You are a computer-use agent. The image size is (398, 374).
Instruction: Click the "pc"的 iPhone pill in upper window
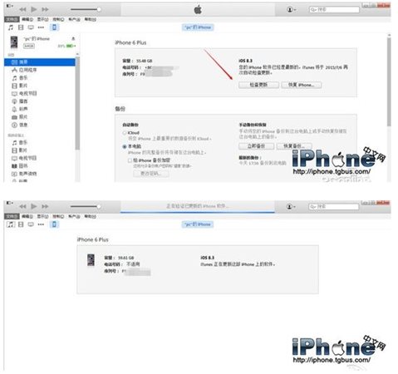198,27
